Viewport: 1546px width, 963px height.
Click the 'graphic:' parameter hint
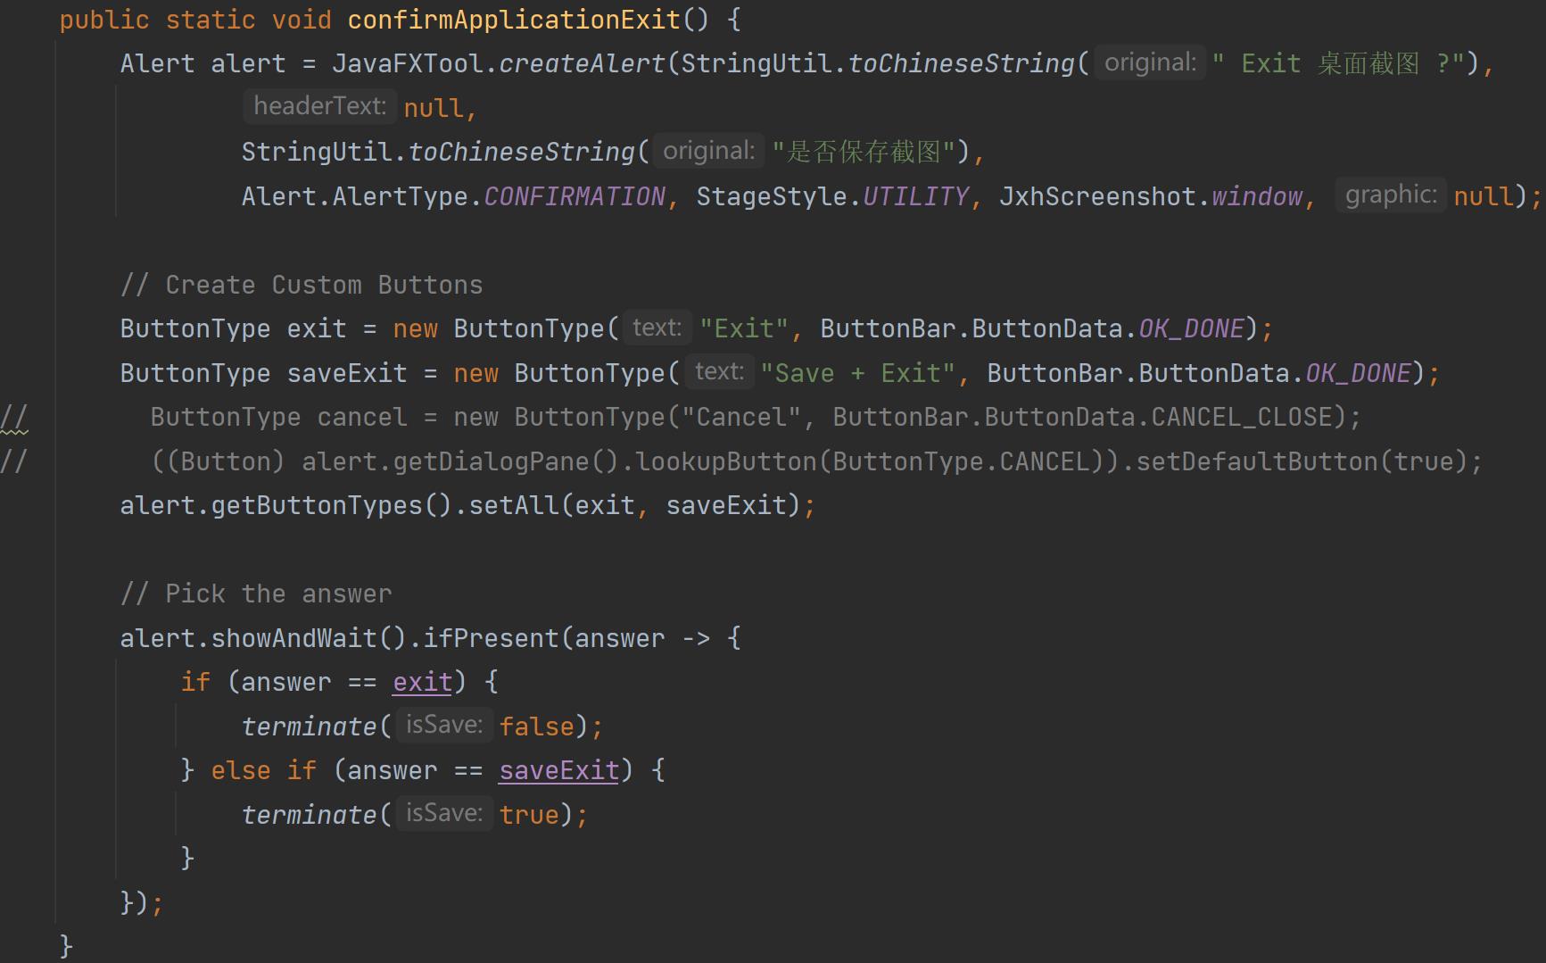coord(1391,195)
